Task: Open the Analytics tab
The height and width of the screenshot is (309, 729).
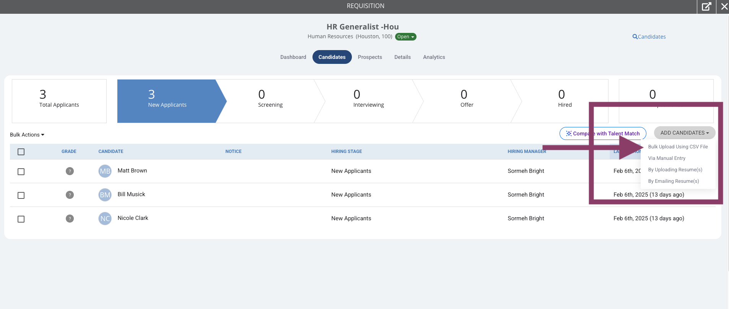Action: point(434,57)
